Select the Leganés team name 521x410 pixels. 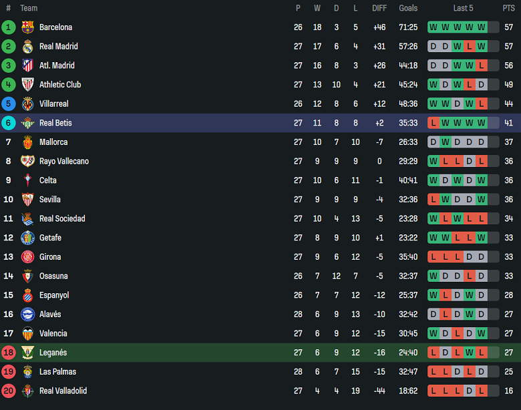tap(53, 353)
